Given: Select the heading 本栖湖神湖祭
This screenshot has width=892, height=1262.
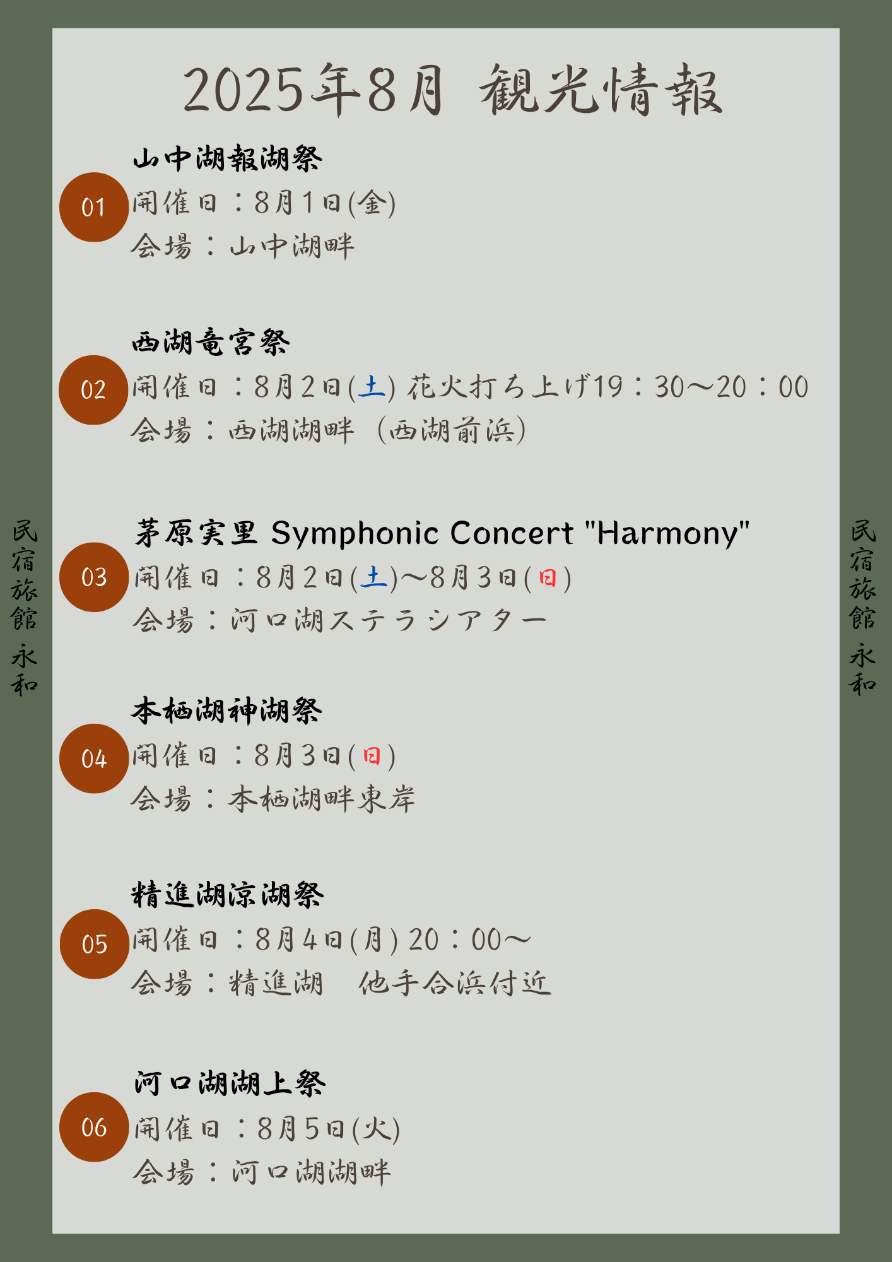Looking at the screenshot, I should (227, 711).
